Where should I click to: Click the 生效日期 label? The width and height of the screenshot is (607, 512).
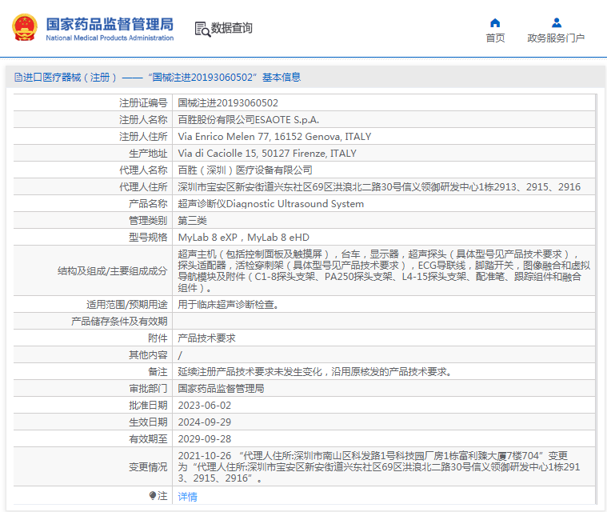(148, 422)
